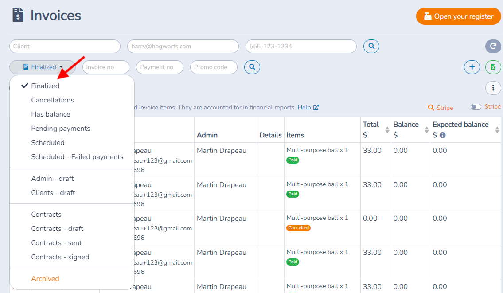503x293 pixels.
Task: Focus the phone field 555-123-1234
Action: point(301,46)
